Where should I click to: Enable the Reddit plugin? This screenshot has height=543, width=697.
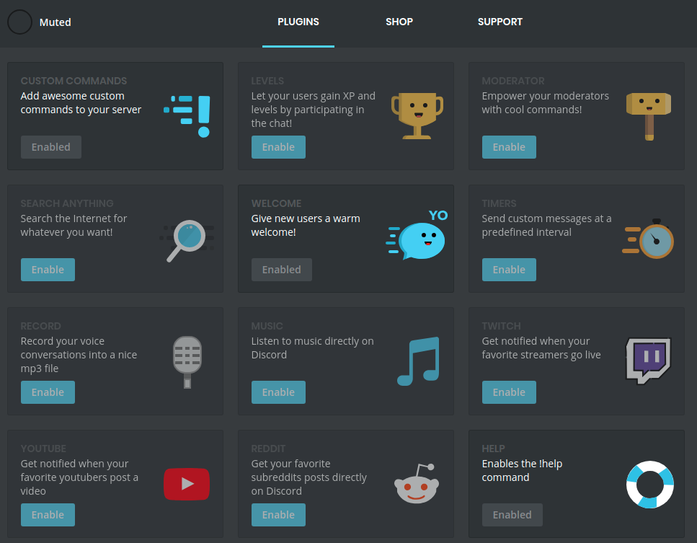(278, 515)
